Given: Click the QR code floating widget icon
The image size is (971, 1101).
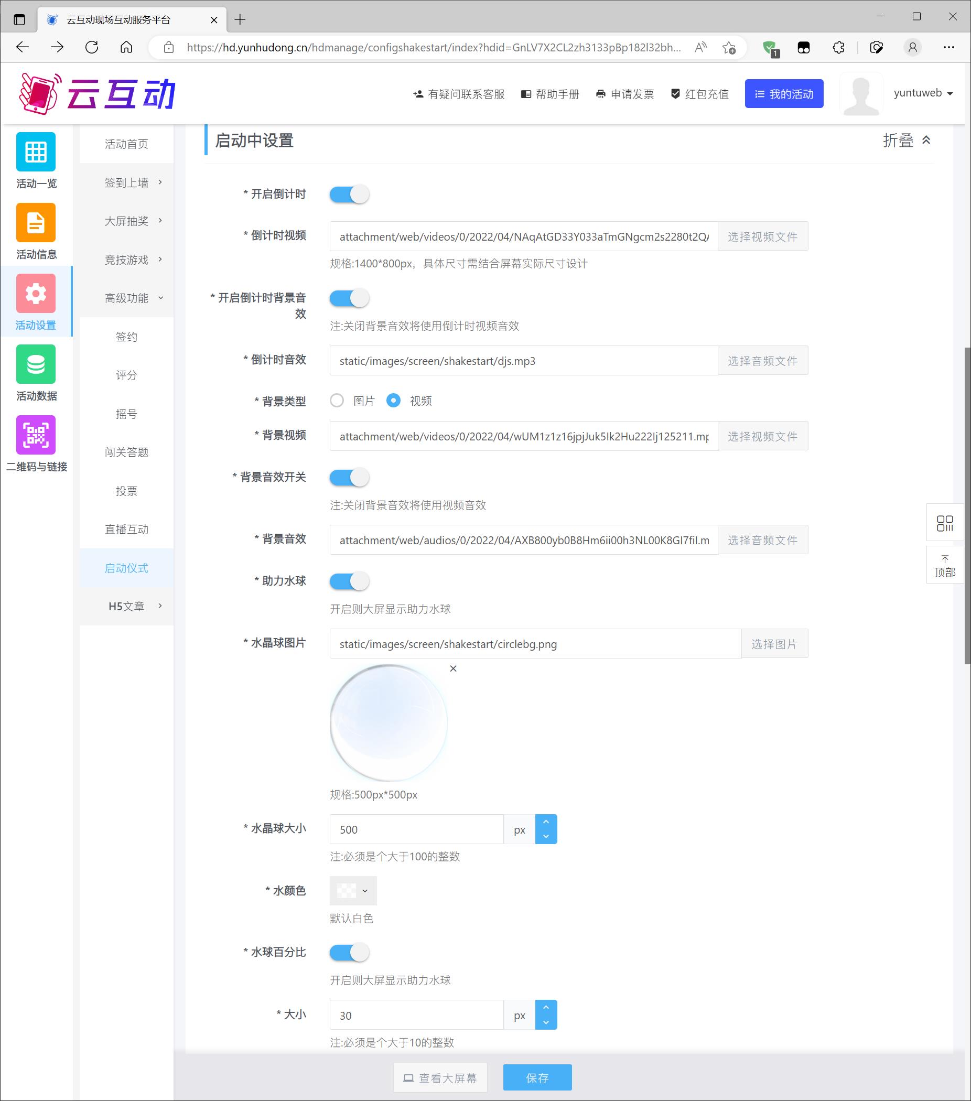Looking at the screenshot, I should tap(945, 523).
